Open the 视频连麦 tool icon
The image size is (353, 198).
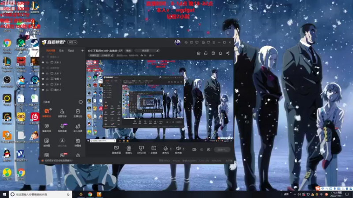point(62,128)
